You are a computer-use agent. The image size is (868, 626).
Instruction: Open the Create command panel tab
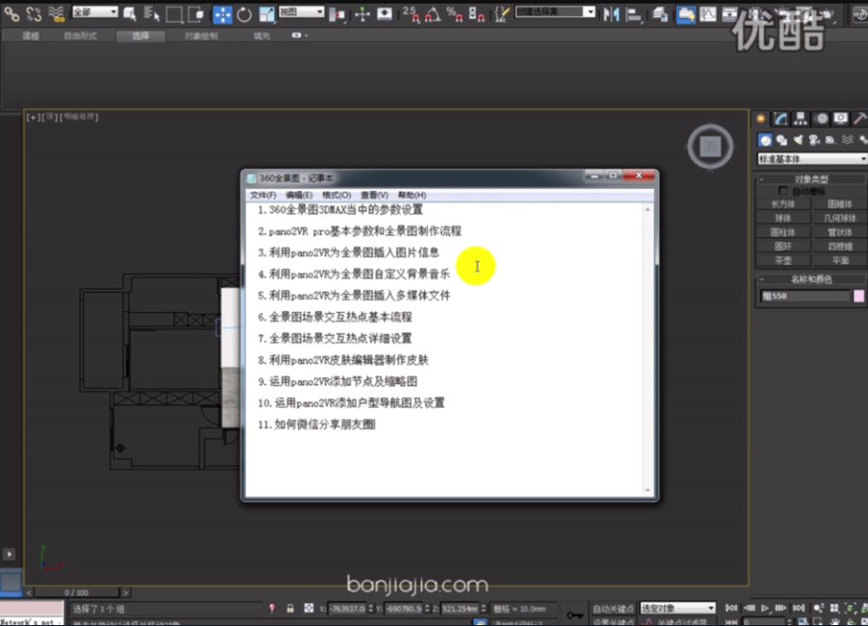coord(761,118)
